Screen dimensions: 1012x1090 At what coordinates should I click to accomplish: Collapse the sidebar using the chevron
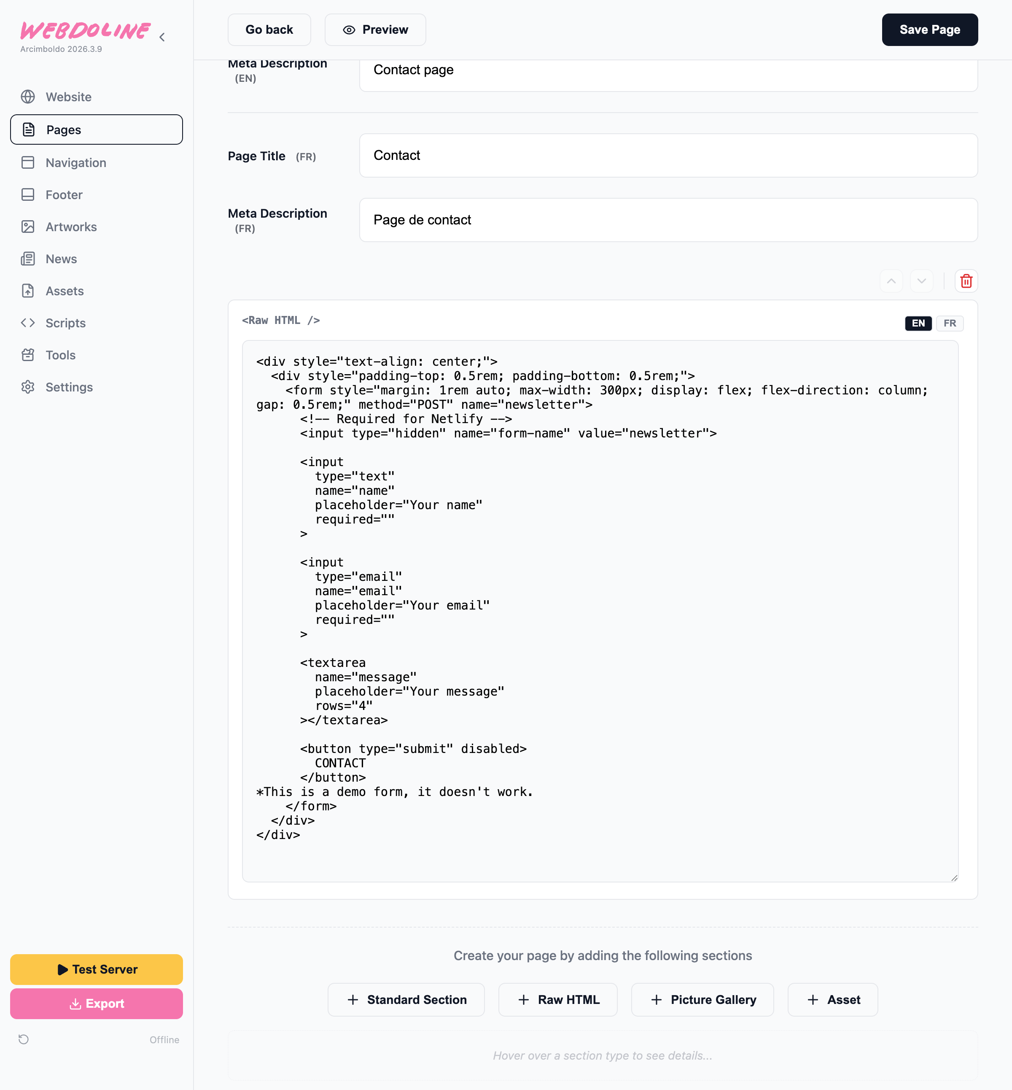(162, 37)
